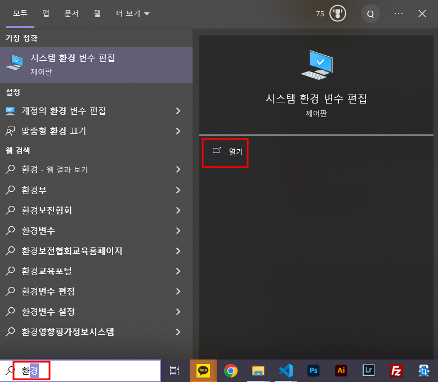Switch to the 문서 tab
This screenshot has width=438, height=382.
71,14
